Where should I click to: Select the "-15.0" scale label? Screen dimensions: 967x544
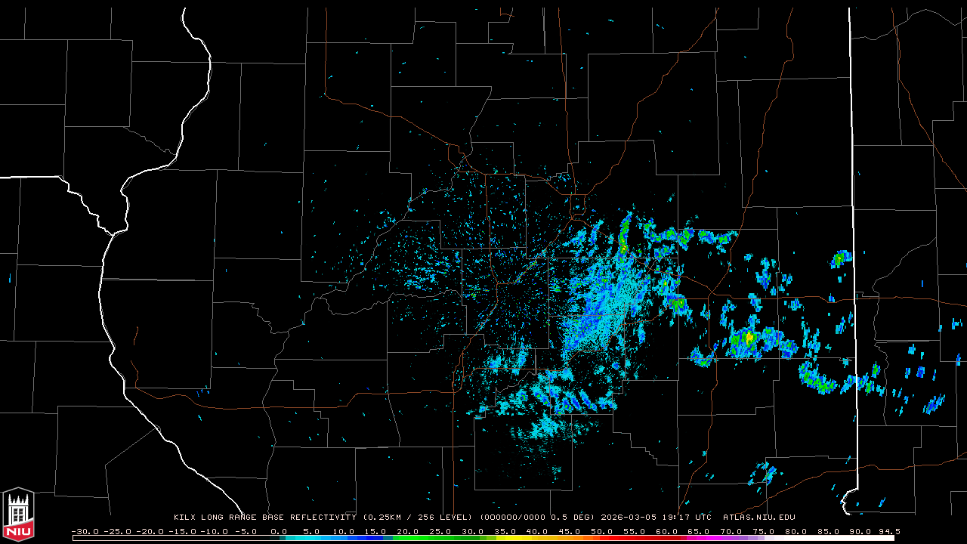(182, 531)
